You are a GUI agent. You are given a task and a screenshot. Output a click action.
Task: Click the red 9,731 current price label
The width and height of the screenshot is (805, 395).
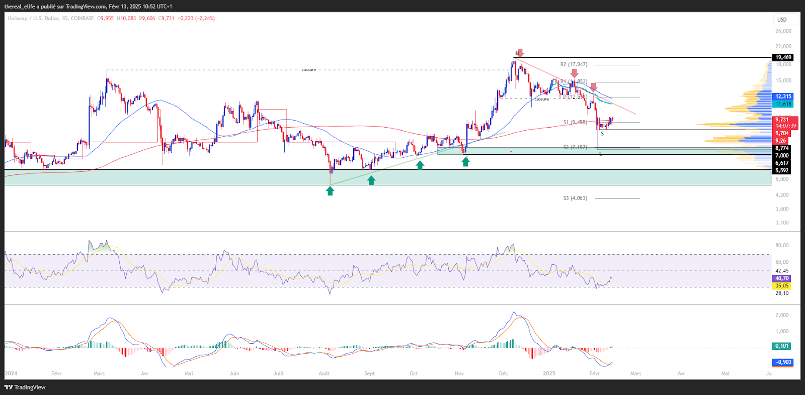click(782, 120)
